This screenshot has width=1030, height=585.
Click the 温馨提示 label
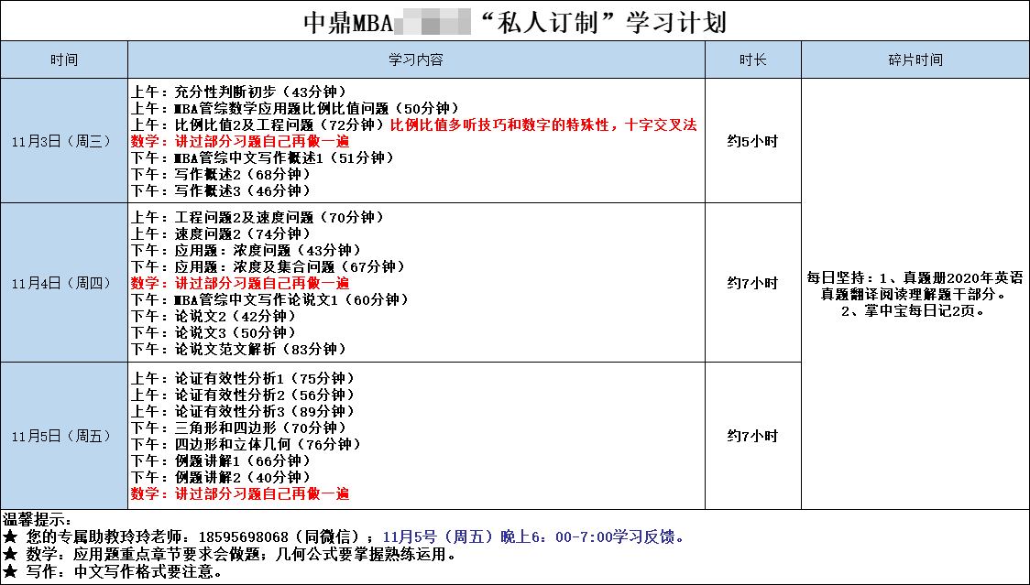tap(38, 519)
